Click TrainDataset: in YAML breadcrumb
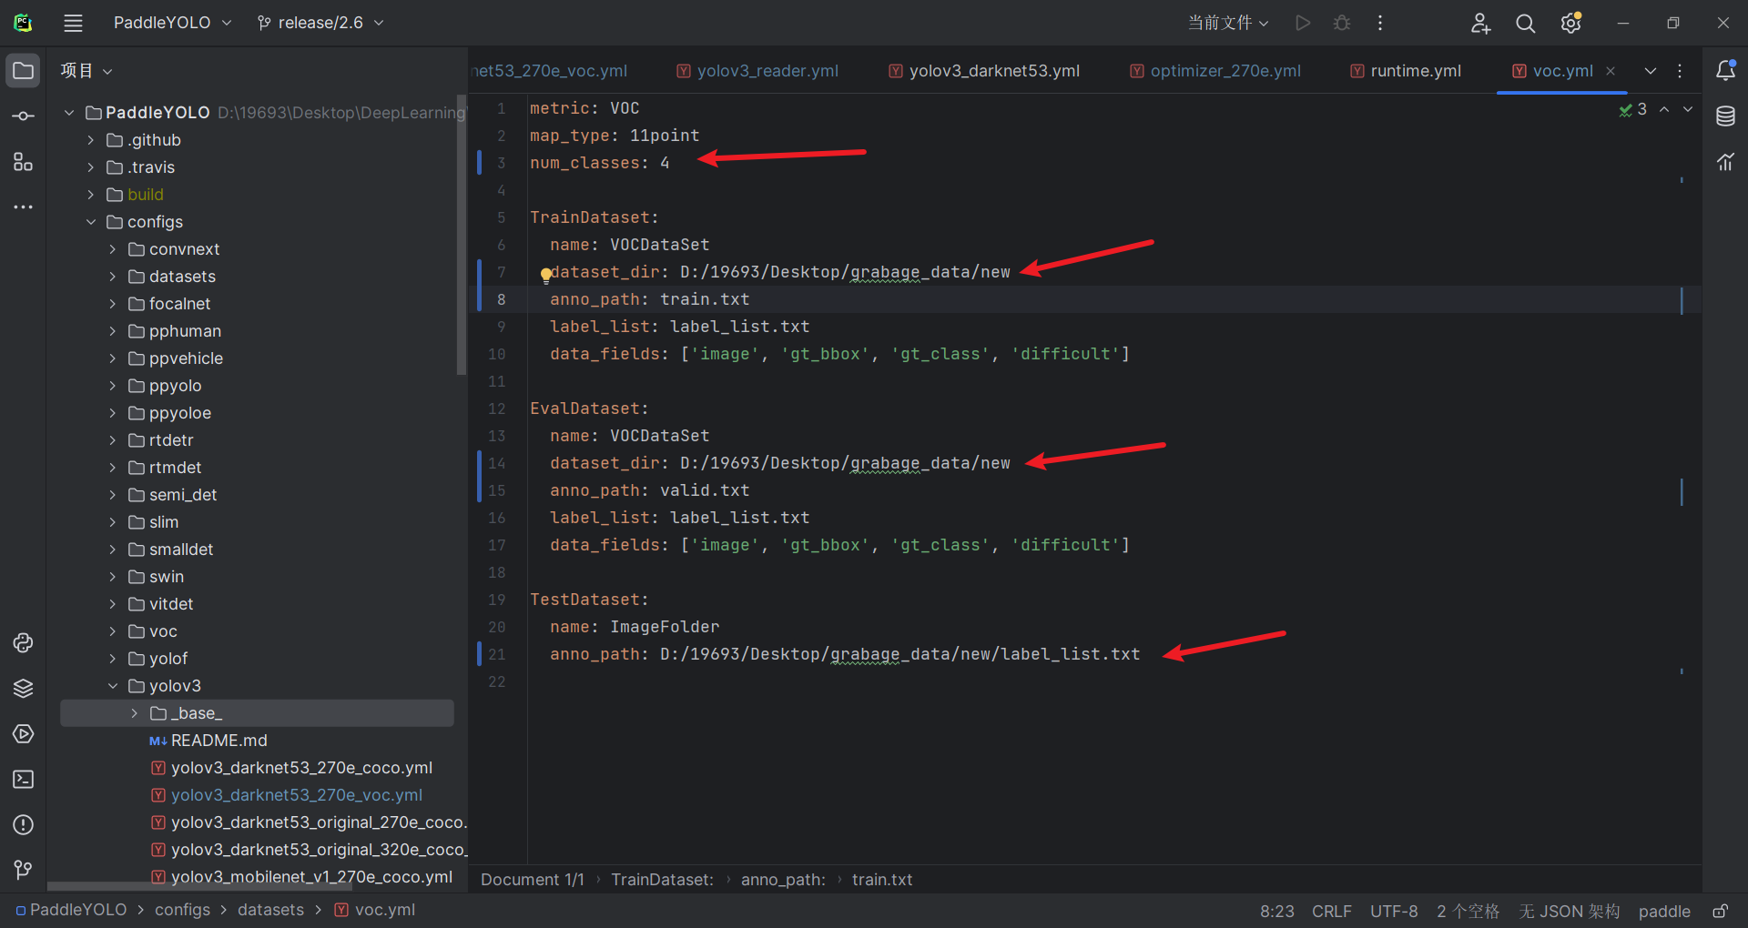 point(662,880)
